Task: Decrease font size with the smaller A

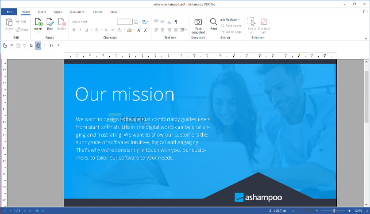Action: click(x=146, y=30)
